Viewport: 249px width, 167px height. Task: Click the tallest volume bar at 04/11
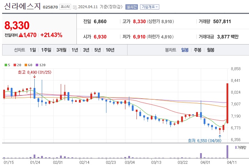click(x=228, y=152)
